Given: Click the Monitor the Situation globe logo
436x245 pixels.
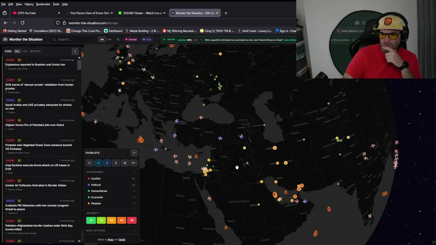Looking at the screenshot, I should (5, 39).
